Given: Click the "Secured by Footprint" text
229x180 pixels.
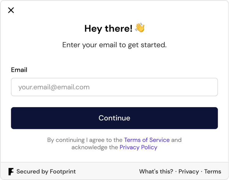Looking at the screenshot, I should pos(46,171).
